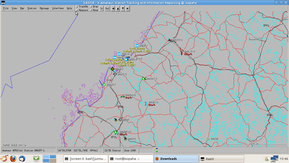The width and height of the screenshot is (289, 163).
Task: Pan the map down with the down arrow
Action: [123, 9]
